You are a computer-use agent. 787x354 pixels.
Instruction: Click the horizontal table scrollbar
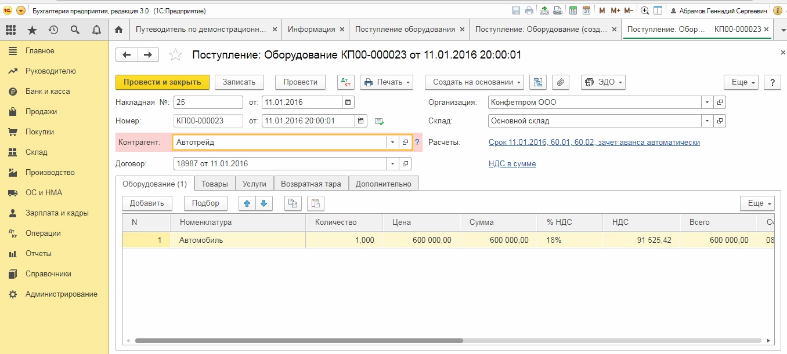[x=299, y=341]
